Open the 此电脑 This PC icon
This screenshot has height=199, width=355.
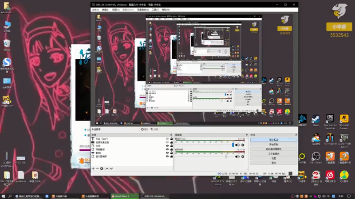[x=7, y=27]
